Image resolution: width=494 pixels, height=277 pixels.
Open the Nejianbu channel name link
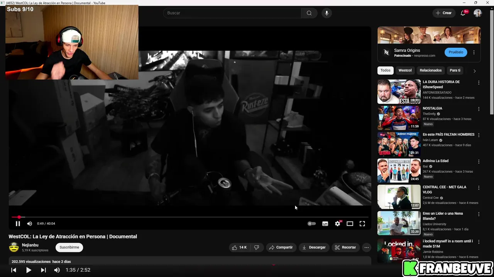[x=30, y=245]
